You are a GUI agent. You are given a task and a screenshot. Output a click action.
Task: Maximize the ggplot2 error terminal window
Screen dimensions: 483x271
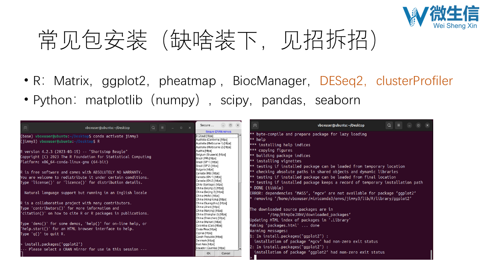click(418, 125)
